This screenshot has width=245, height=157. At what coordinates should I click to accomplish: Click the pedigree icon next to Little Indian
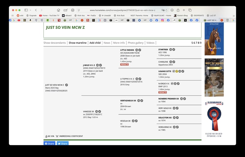(x=136, y=50)
